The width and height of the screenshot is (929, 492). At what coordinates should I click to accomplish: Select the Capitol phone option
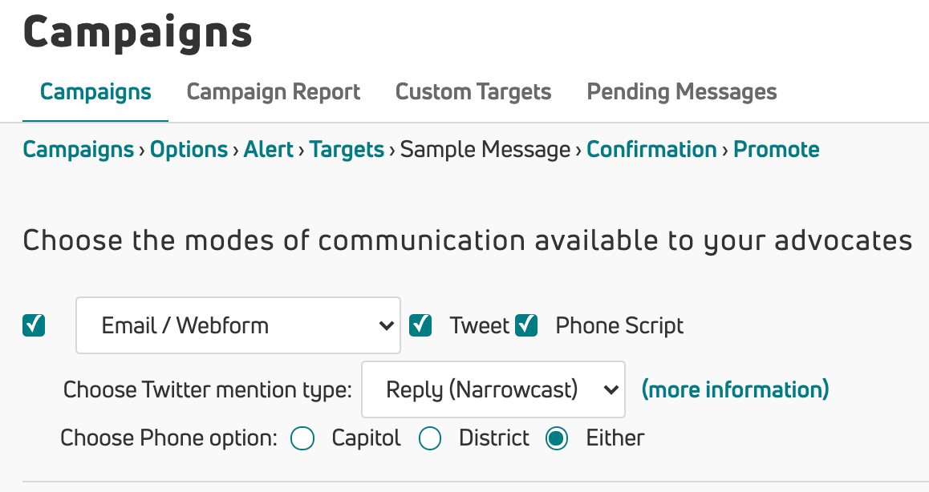coord(302,439)
